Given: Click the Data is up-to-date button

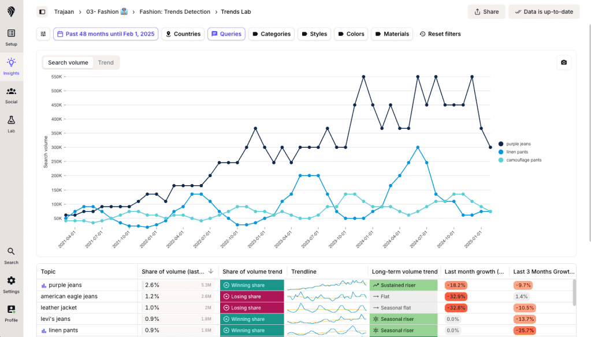Looking at the screenshot, I should [544, 12].
